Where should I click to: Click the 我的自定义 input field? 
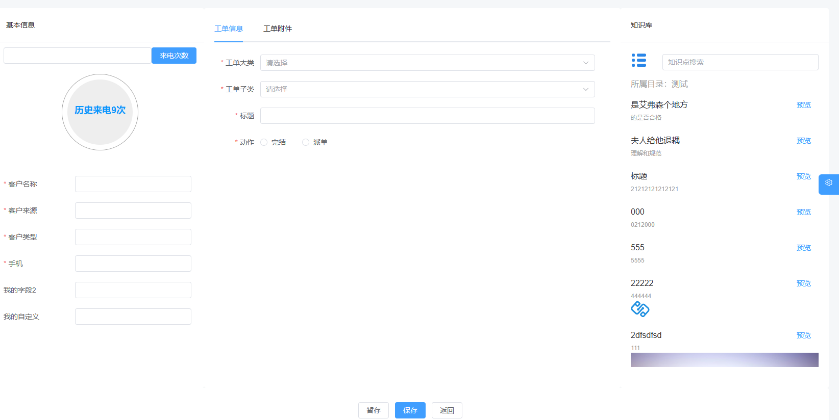tap(133, 317)
